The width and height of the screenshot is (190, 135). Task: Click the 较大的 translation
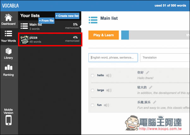142,87
